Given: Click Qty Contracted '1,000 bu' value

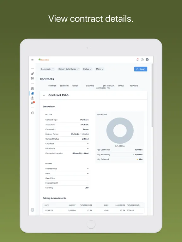Looking at the screenshot, I should [139, 150].
